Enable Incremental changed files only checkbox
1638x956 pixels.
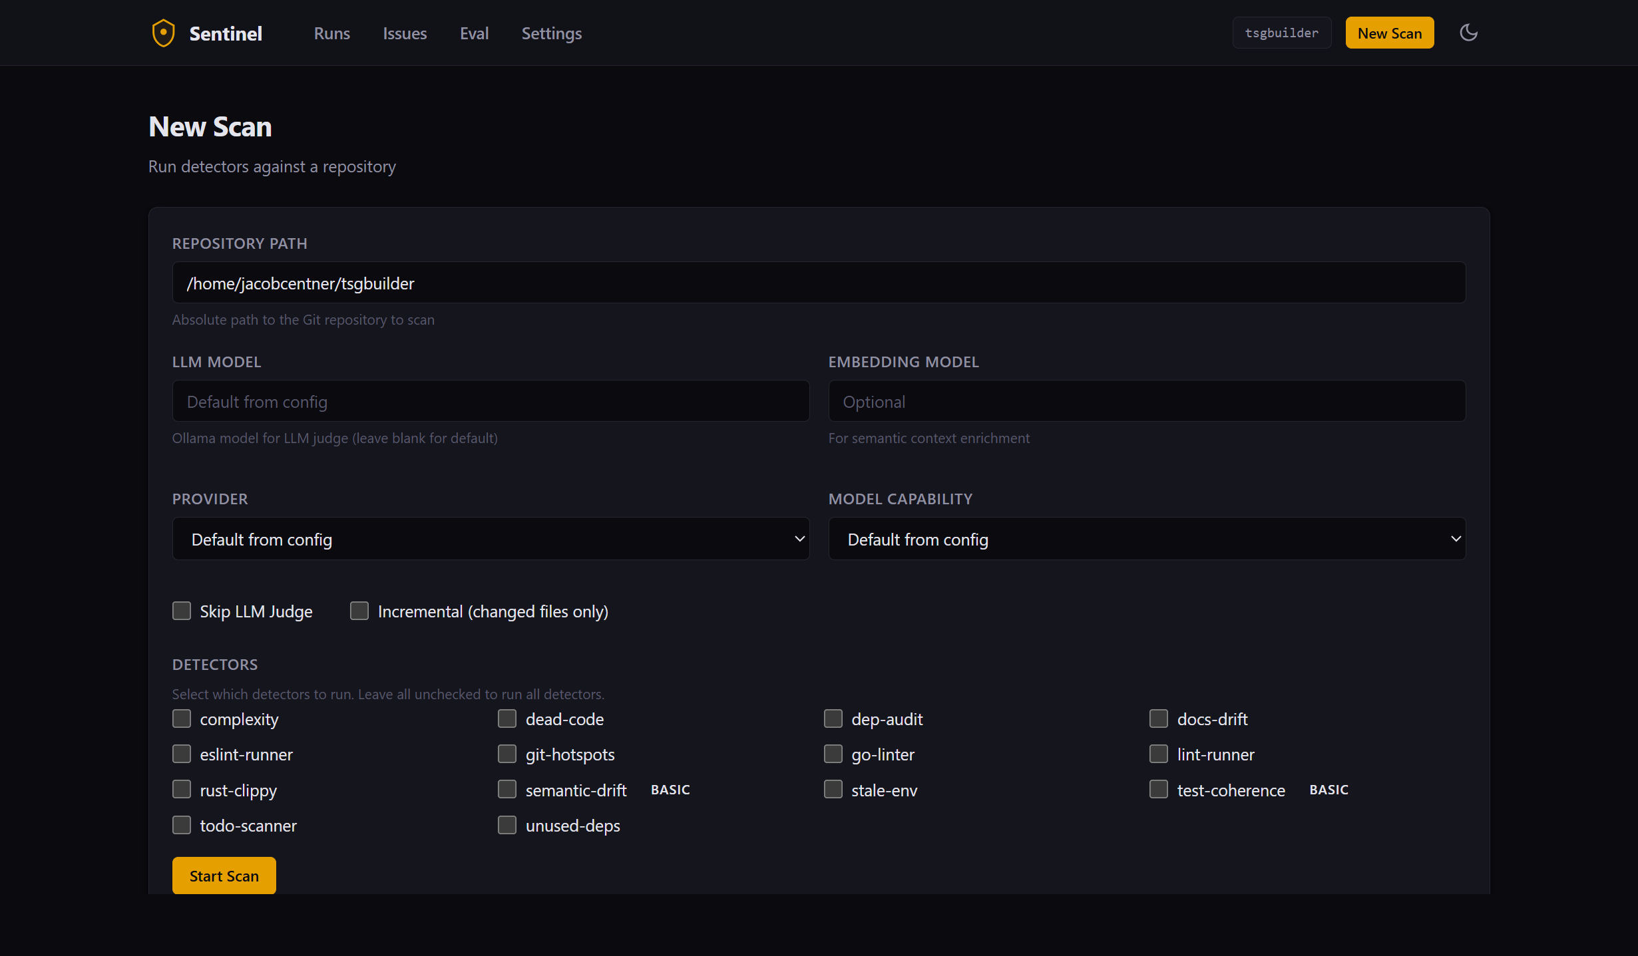[x=359, y=611]
